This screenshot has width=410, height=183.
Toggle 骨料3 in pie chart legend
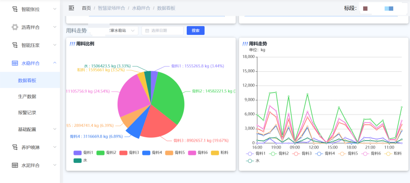(x=129, y=153)
